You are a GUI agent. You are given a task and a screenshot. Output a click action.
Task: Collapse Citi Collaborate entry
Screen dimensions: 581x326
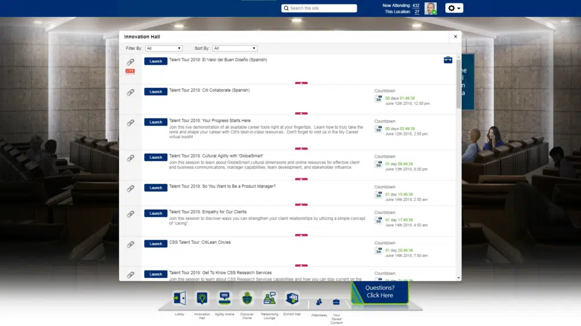301,113
